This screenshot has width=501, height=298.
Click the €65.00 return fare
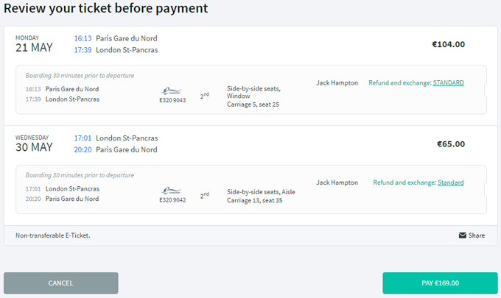(451, 144)
